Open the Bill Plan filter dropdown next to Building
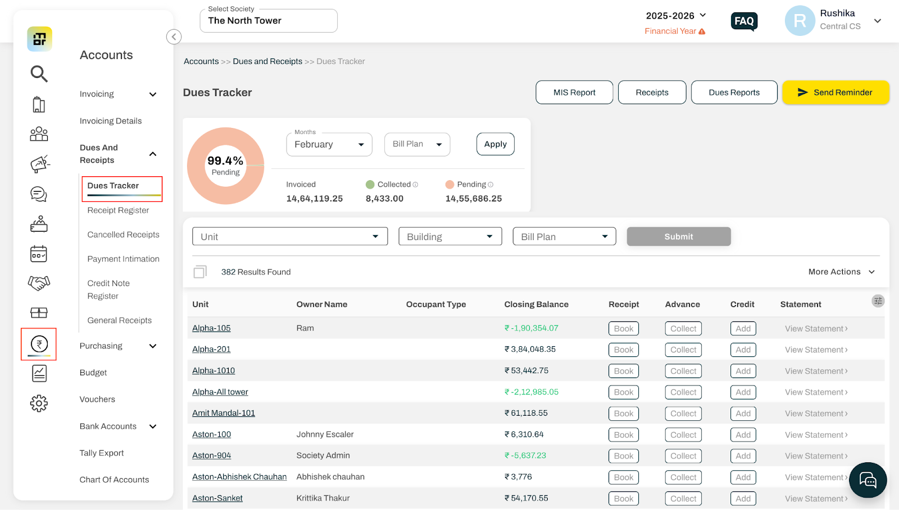 [x=564, y=236]
